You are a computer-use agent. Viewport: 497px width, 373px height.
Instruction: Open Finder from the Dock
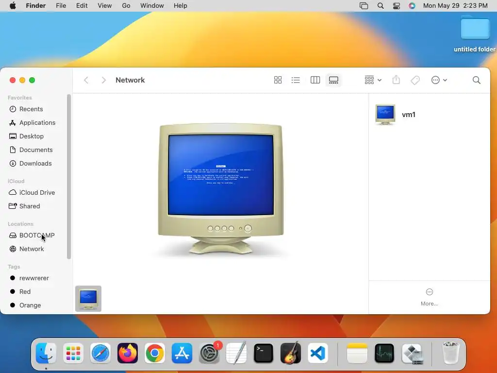pos(46,353)
